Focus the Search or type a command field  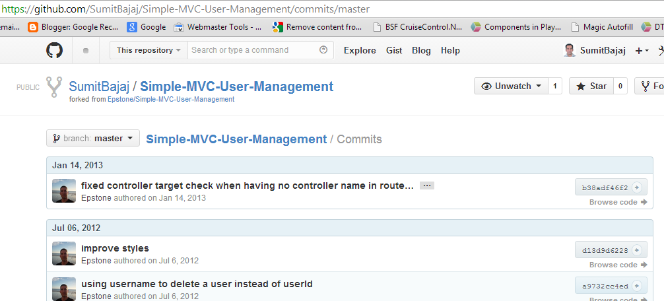tap(261, 50)
